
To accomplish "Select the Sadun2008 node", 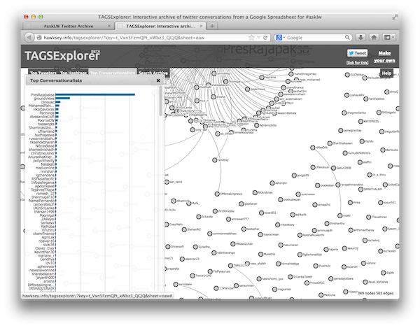I will 333,168.
